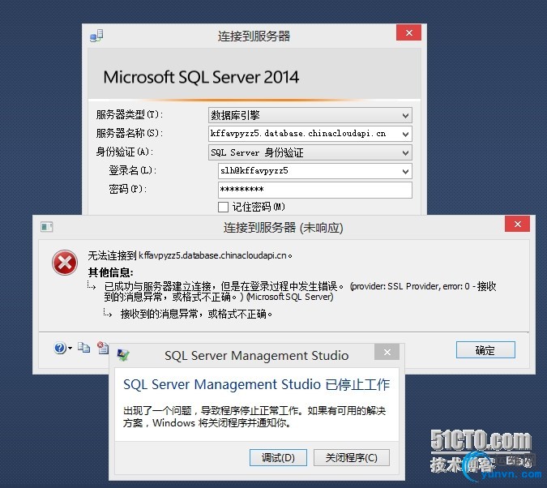Click the 身份验证(A) label

pos(125,152)
